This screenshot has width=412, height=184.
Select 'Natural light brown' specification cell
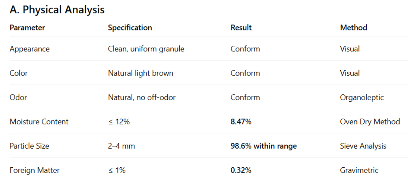point(140,73)
